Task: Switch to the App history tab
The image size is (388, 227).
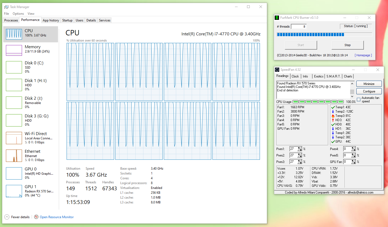Action: [51, 20]
